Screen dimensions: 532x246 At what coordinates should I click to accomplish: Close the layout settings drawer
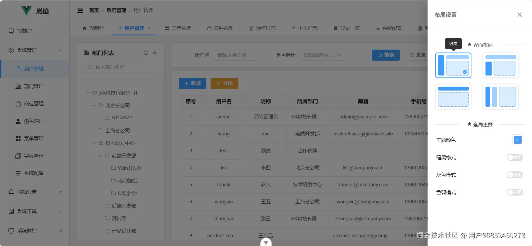click(519, 15)
